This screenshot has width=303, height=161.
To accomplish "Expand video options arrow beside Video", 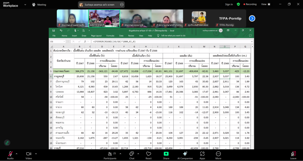I will click(x=36, y=154).
